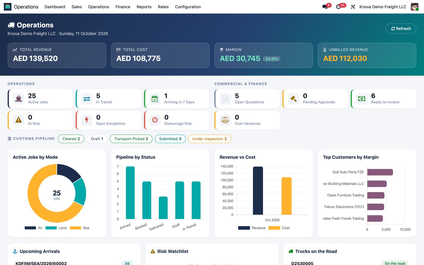Toggle the Revenue legend swatch
The height and width of the screenshot is (265, 424).
pyautogui.click(x=244, y=228)
